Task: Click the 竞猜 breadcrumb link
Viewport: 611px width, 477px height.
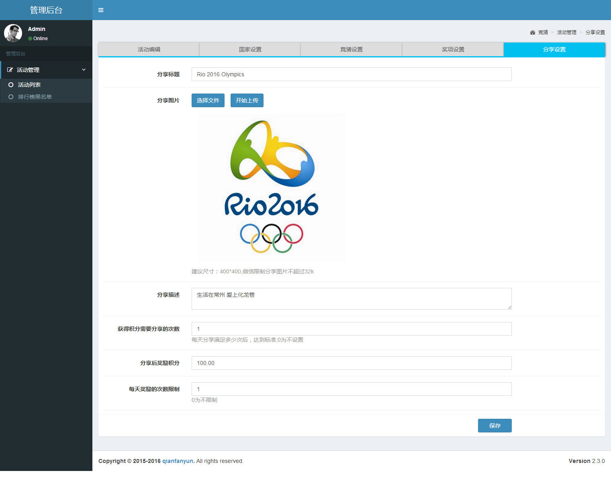Action: (543, 33)
